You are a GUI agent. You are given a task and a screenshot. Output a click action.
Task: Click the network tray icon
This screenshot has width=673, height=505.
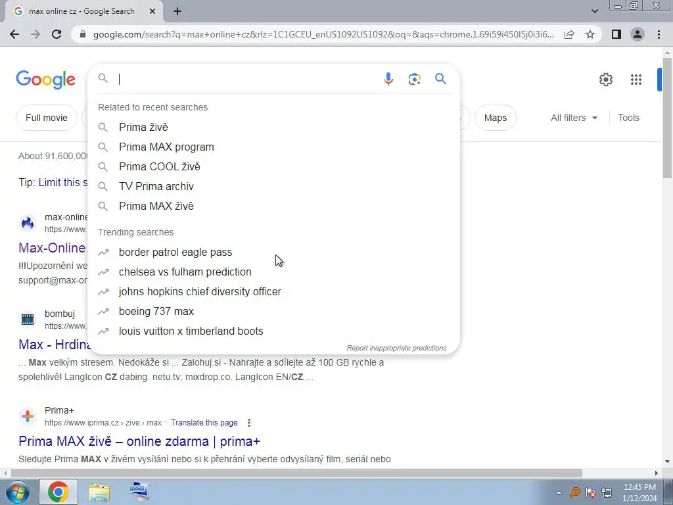coord(607,493)
